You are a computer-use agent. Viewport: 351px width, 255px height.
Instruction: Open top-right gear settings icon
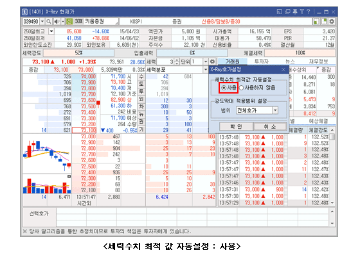(x=332, y=21)
